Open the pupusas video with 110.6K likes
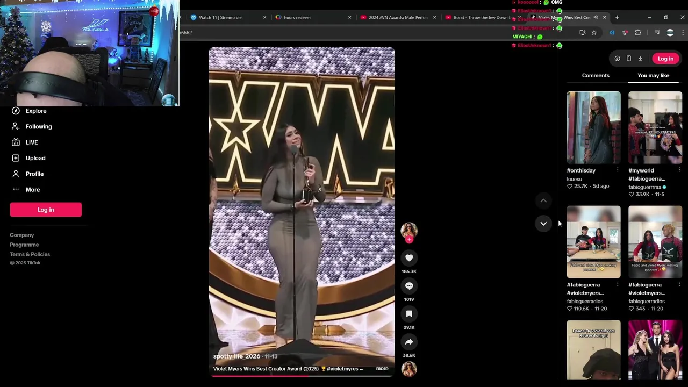This screenshot has height=387, width=688. (x=593, y=242)
